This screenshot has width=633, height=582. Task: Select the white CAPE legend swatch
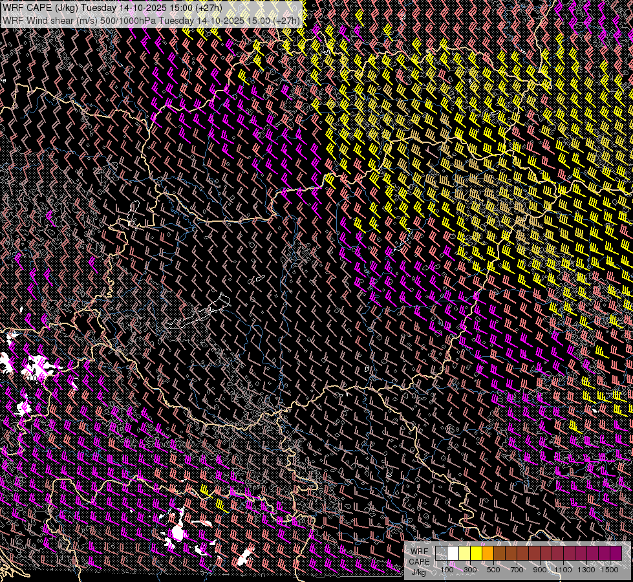[x=453, y=553]
